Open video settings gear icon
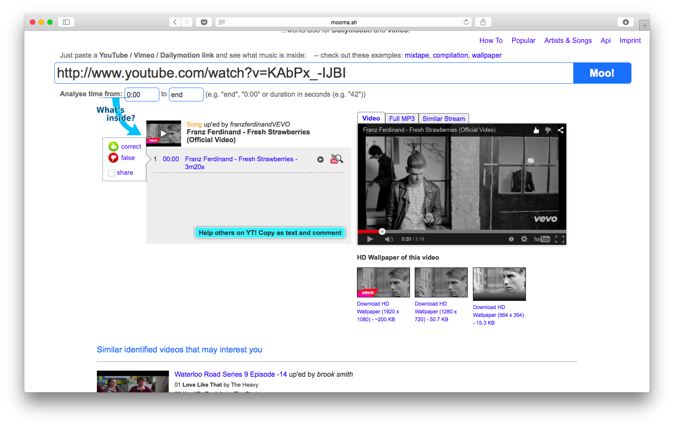This screenshot has width=674, height=427. tap(524, 239)
